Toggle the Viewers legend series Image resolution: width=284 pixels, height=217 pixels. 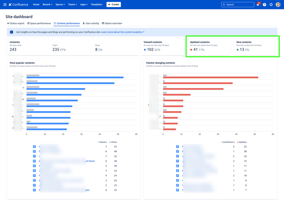click(x=102, y=142)
